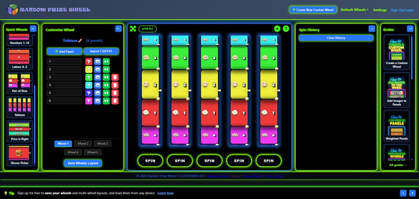Click the panel 1 text field
Screen dimensions: 419x199
click(x=65, y=62)
